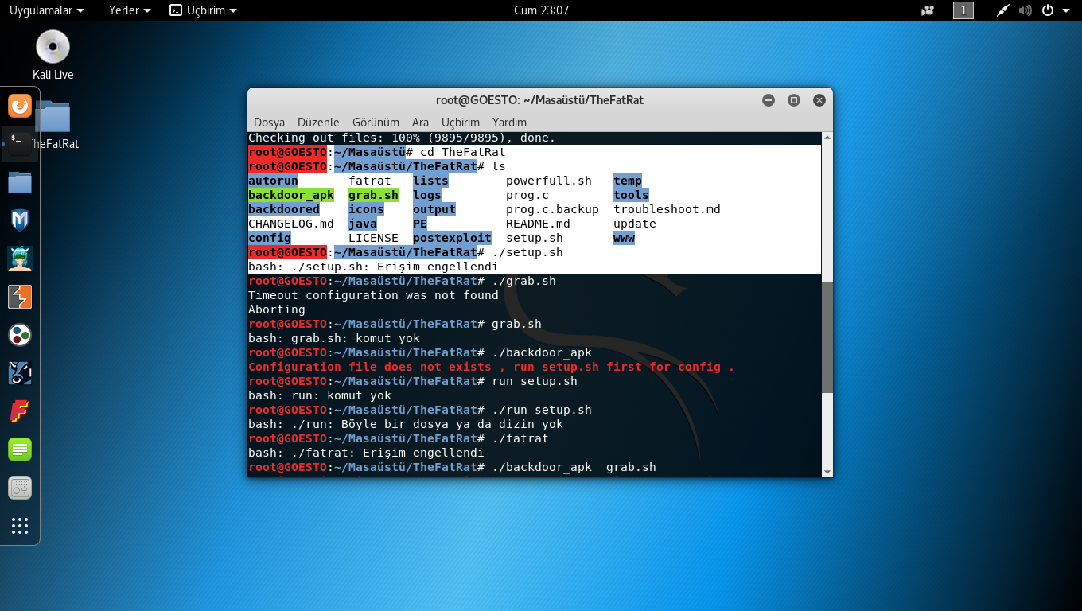Click 'README.md' in the listing
Screen dimensions: 1082x611
538,224
